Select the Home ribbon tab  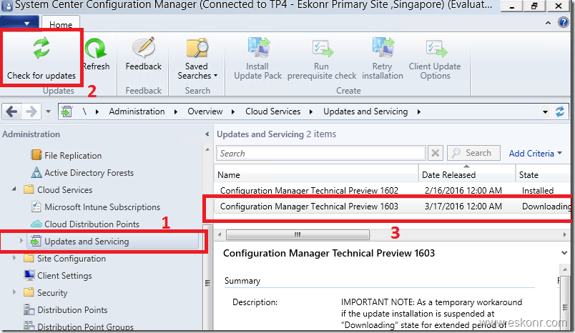(61, 24)
